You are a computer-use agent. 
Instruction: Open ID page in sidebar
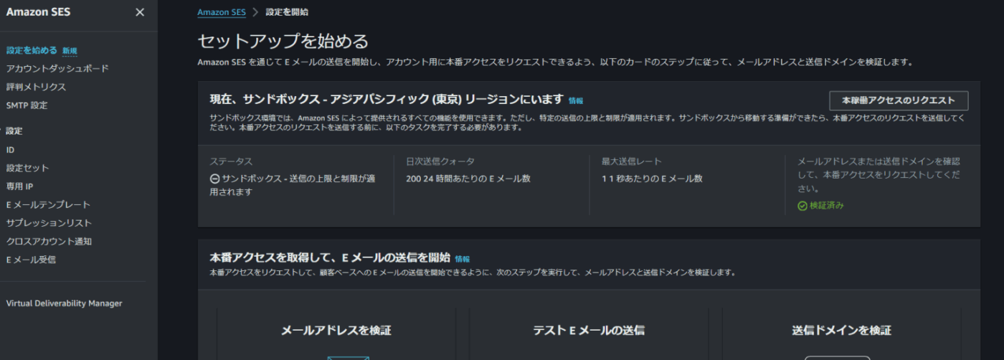click(10, 150)
